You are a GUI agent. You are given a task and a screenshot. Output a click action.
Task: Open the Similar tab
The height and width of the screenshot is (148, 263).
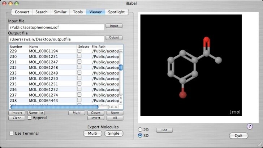click(x=60, y=12)
